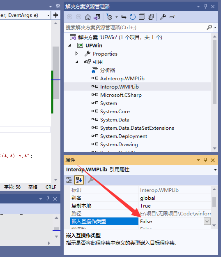Open search options dropdown in Solution Explorer
The height and width of the screenshot is (257, 221).
[x=215, y=27]
